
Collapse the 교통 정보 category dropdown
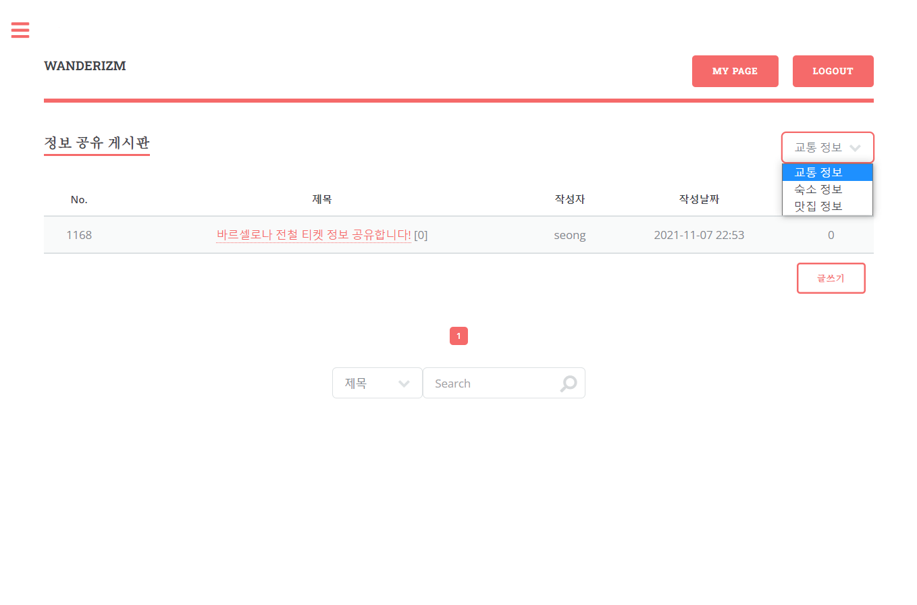828,147
